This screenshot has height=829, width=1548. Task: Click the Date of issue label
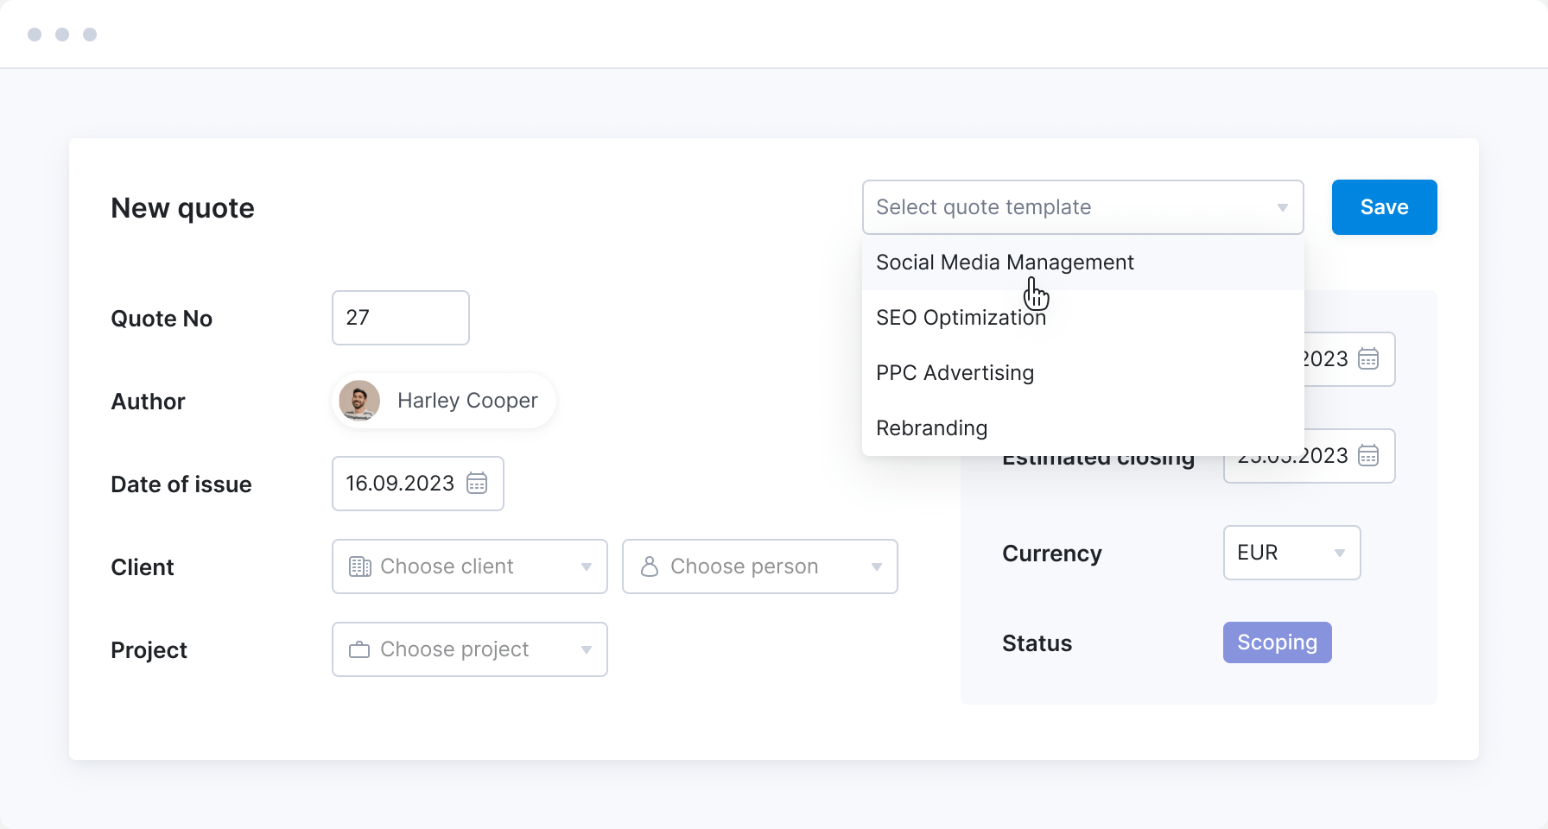(x=181, y=484)
